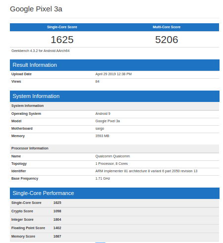Select the Motherboard label
The image size is (223, 243).
[x=22, y=129]
